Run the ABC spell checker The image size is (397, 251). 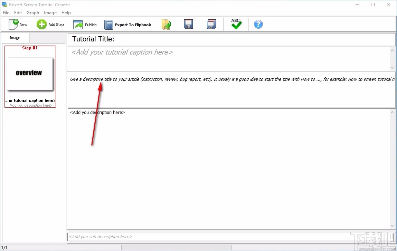236,24
